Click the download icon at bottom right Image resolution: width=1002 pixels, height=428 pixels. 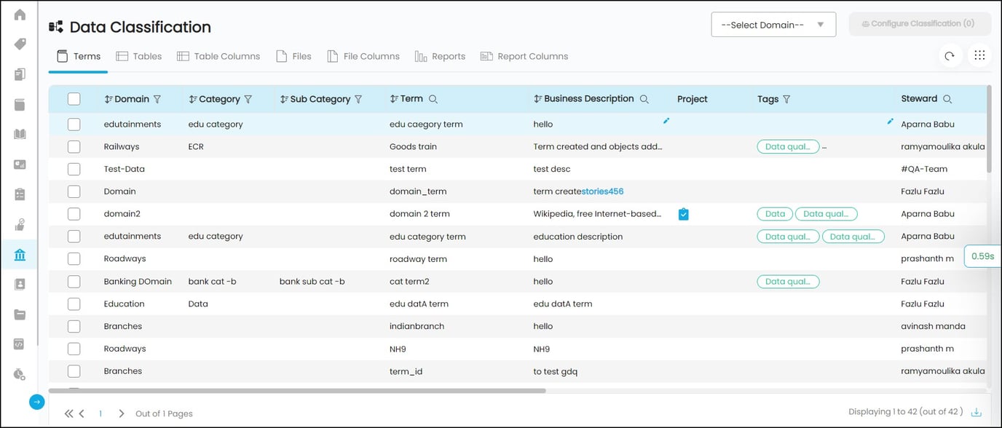coord(977,413)
